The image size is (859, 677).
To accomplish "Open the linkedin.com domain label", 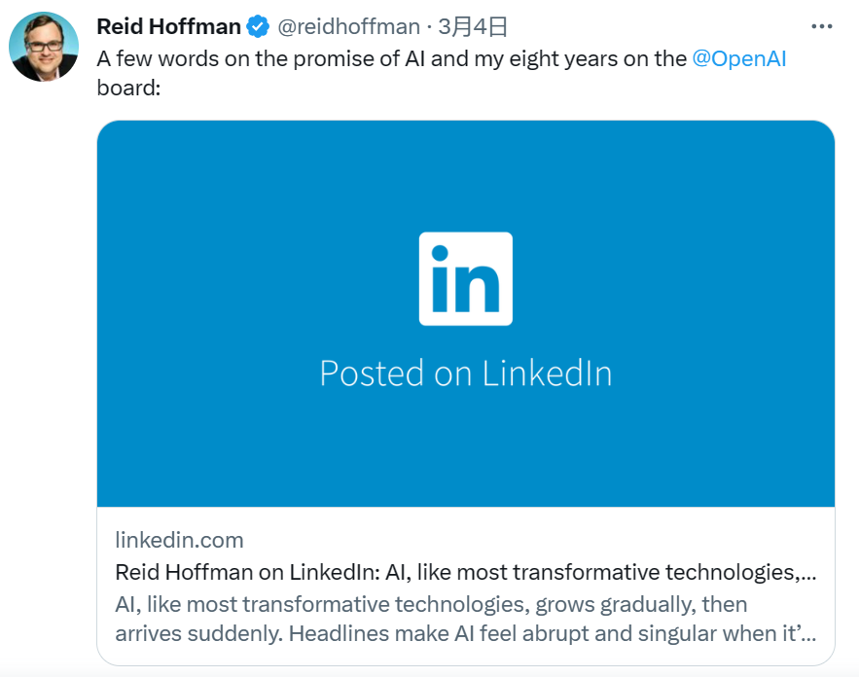I will [x=179, y=540].
